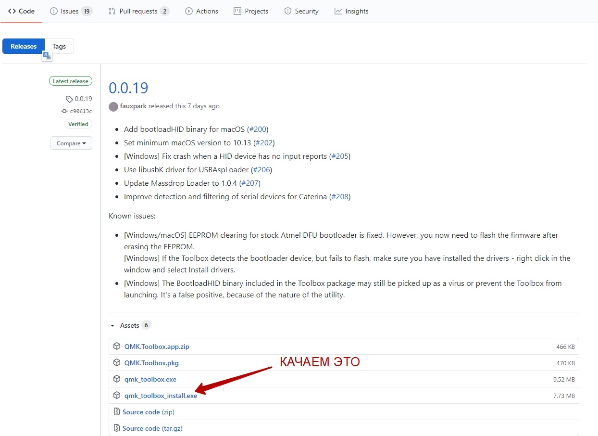
Task: Click zip file icon beside Source code (zip)
Action: pos(116,412)
